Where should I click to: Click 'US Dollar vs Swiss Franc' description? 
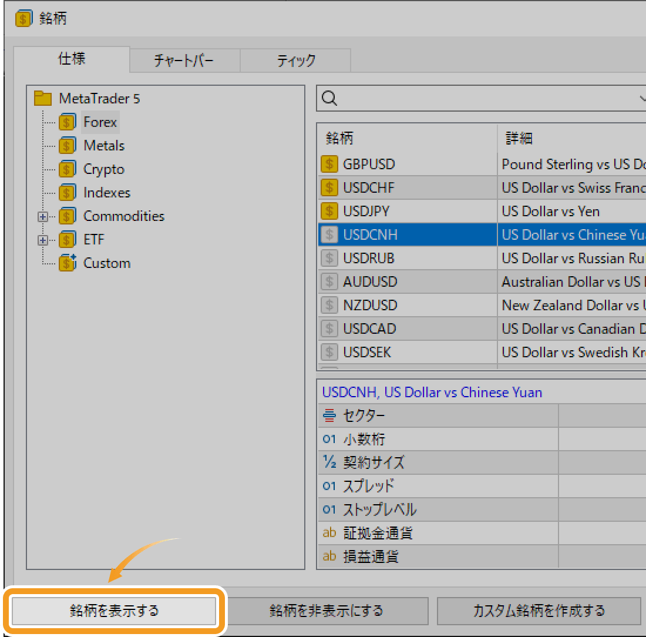[574, 187]
